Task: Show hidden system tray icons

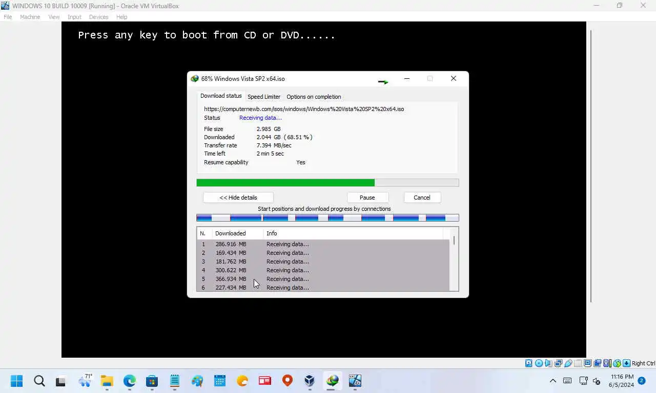Action: point(553,381)
